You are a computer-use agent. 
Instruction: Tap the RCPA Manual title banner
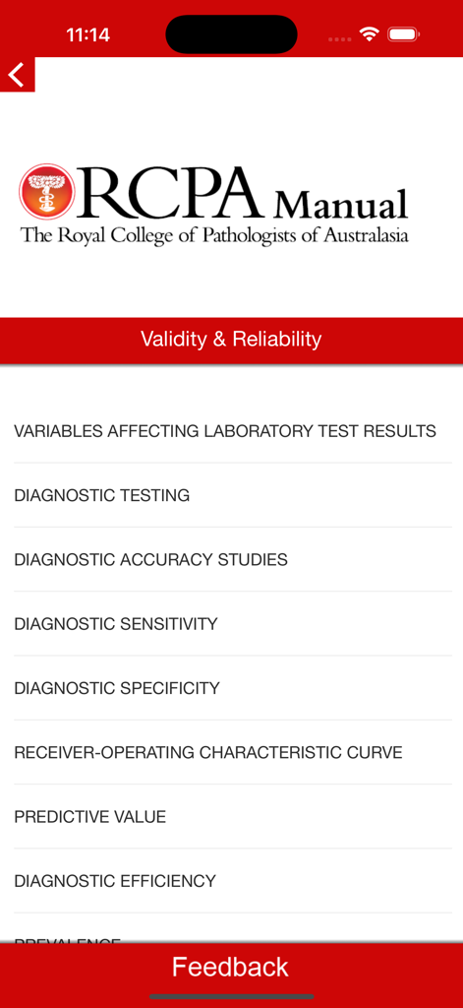214,205
